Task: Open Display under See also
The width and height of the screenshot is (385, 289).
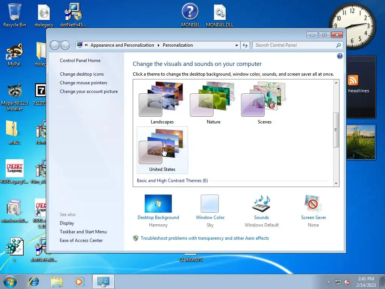Action: pyautogui.click(x=67, y=223)
